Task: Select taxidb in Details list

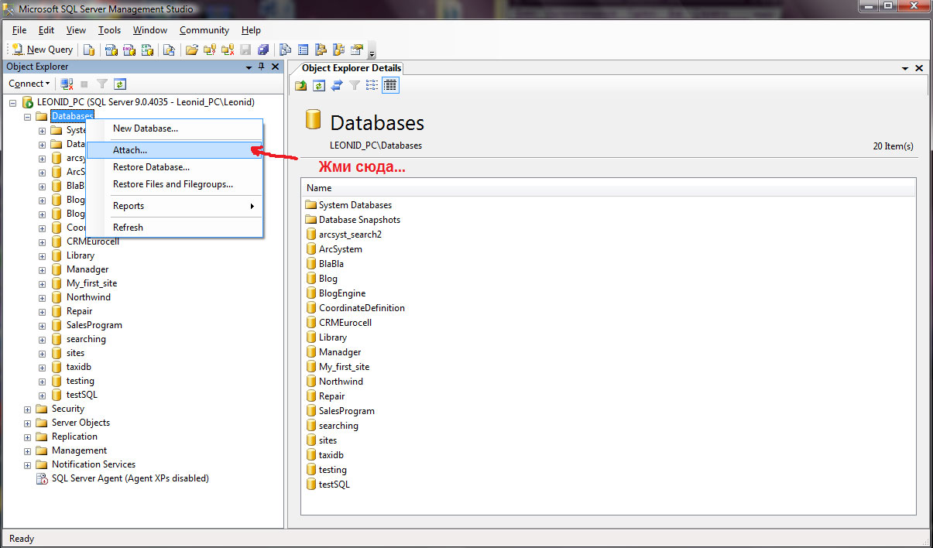Action: pos(331,455)
